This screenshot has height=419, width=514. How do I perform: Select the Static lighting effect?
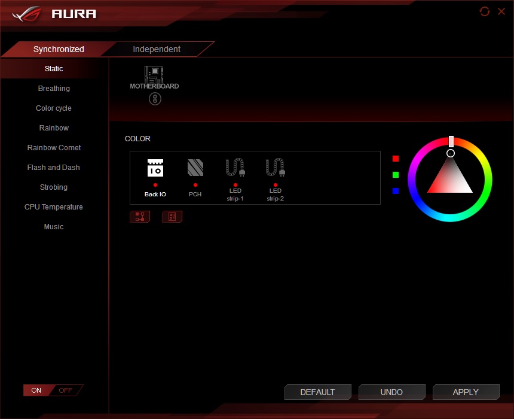click(x=54, y=69)
